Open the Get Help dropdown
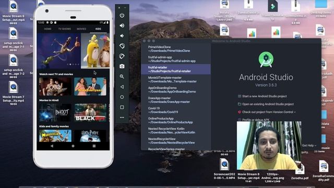Image resolution: width=334 pixels, height=188 pixels. (x=309, y=145)
